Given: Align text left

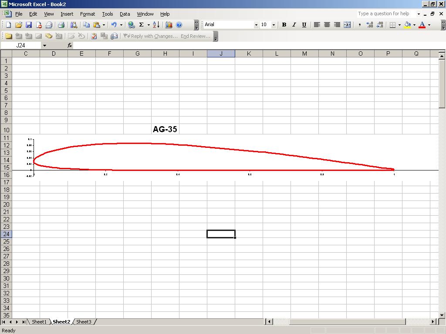Looking at the screenshot, I should tap(317, 25).
